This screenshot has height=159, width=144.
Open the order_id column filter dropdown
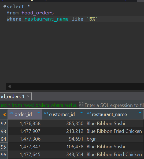pyautogui.click(x=39, y=113)
